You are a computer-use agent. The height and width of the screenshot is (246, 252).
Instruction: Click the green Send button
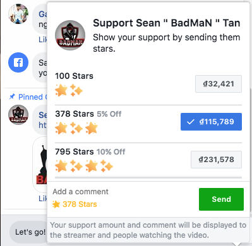coord(221,199)
